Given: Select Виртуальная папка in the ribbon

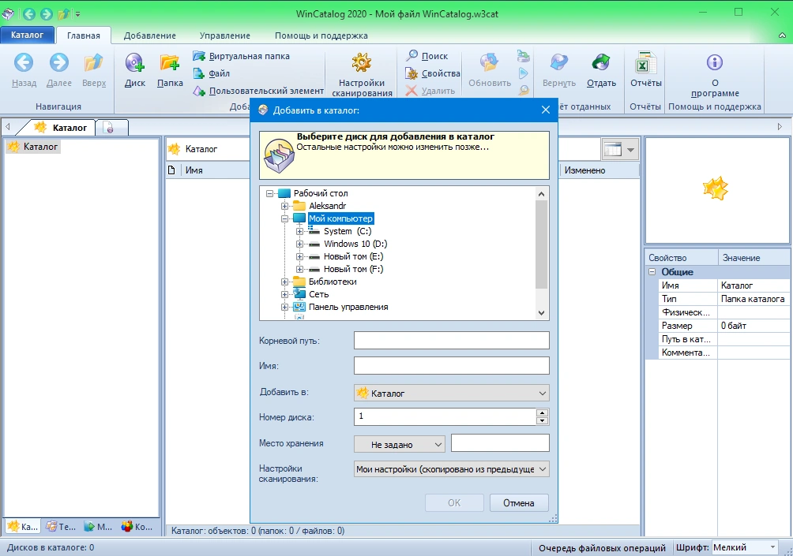Looking at the screenshot, I should pos(241,56).
